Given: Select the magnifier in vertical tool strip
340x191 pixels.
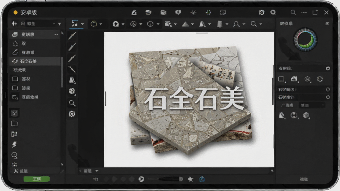Looking at the screenshot, I should coord(72,103).
